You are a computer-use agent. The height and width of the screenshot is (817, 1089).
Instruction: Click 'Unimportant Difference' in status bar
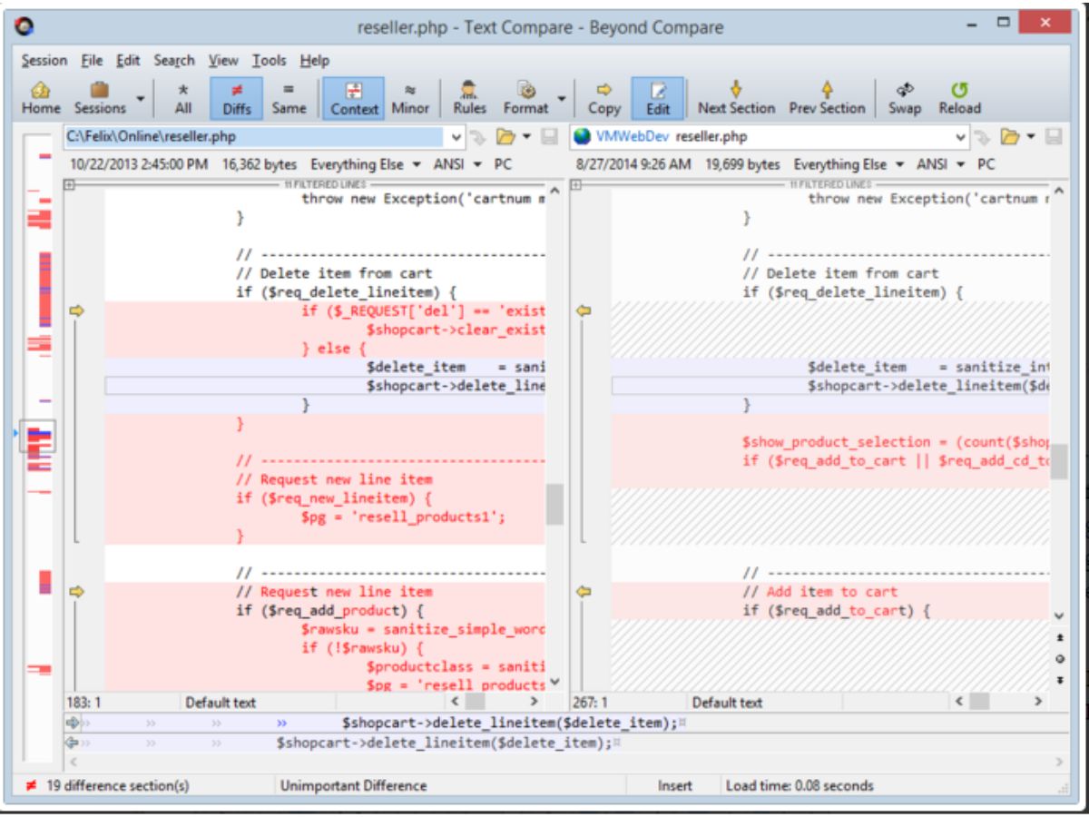pos(354,785)
